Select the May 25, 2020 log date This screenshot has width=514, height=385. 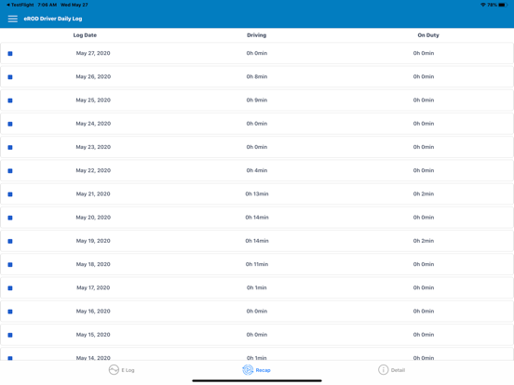coord(93,100)
